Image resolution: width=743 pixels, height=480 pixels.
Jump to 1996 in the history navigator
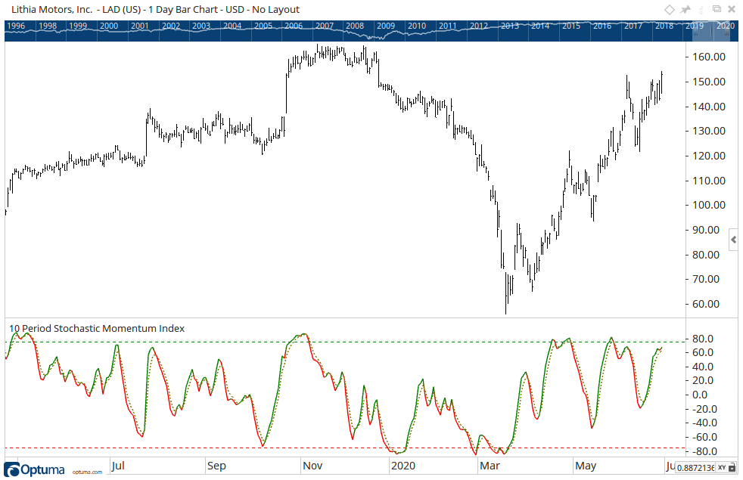(16, 26)
